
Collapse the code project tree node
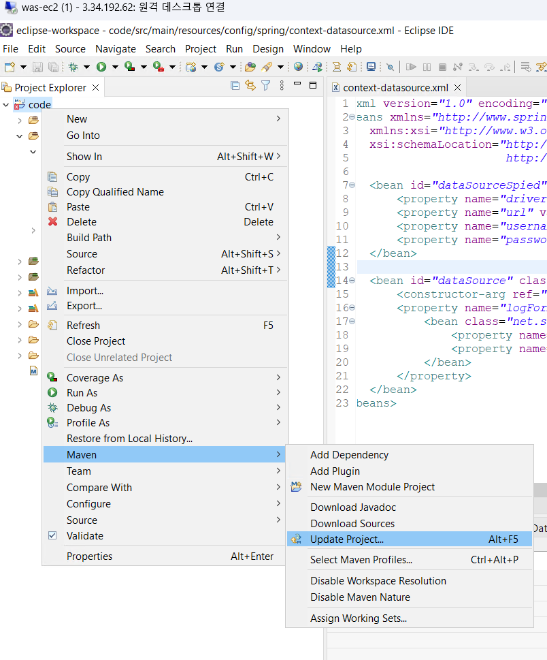[x=6, y=105]
